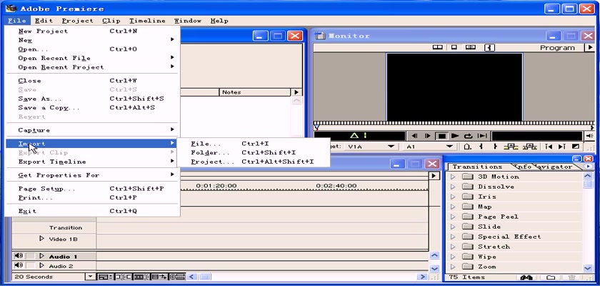The width and height of the screenshot is (600, 286).
Task: Open the Timeline window flyout arrow
Action: pos(433,176)
